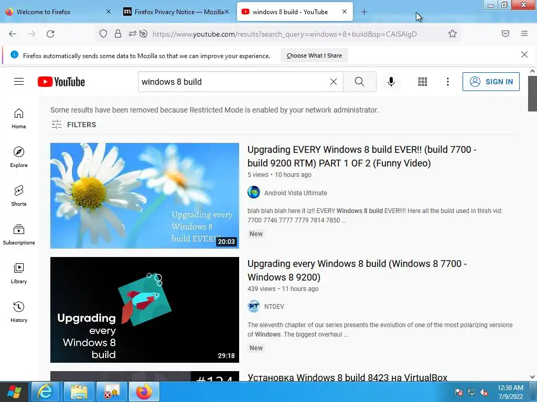Expand search FILTERS panel
The image size is (537, 402).
[73, 125]
